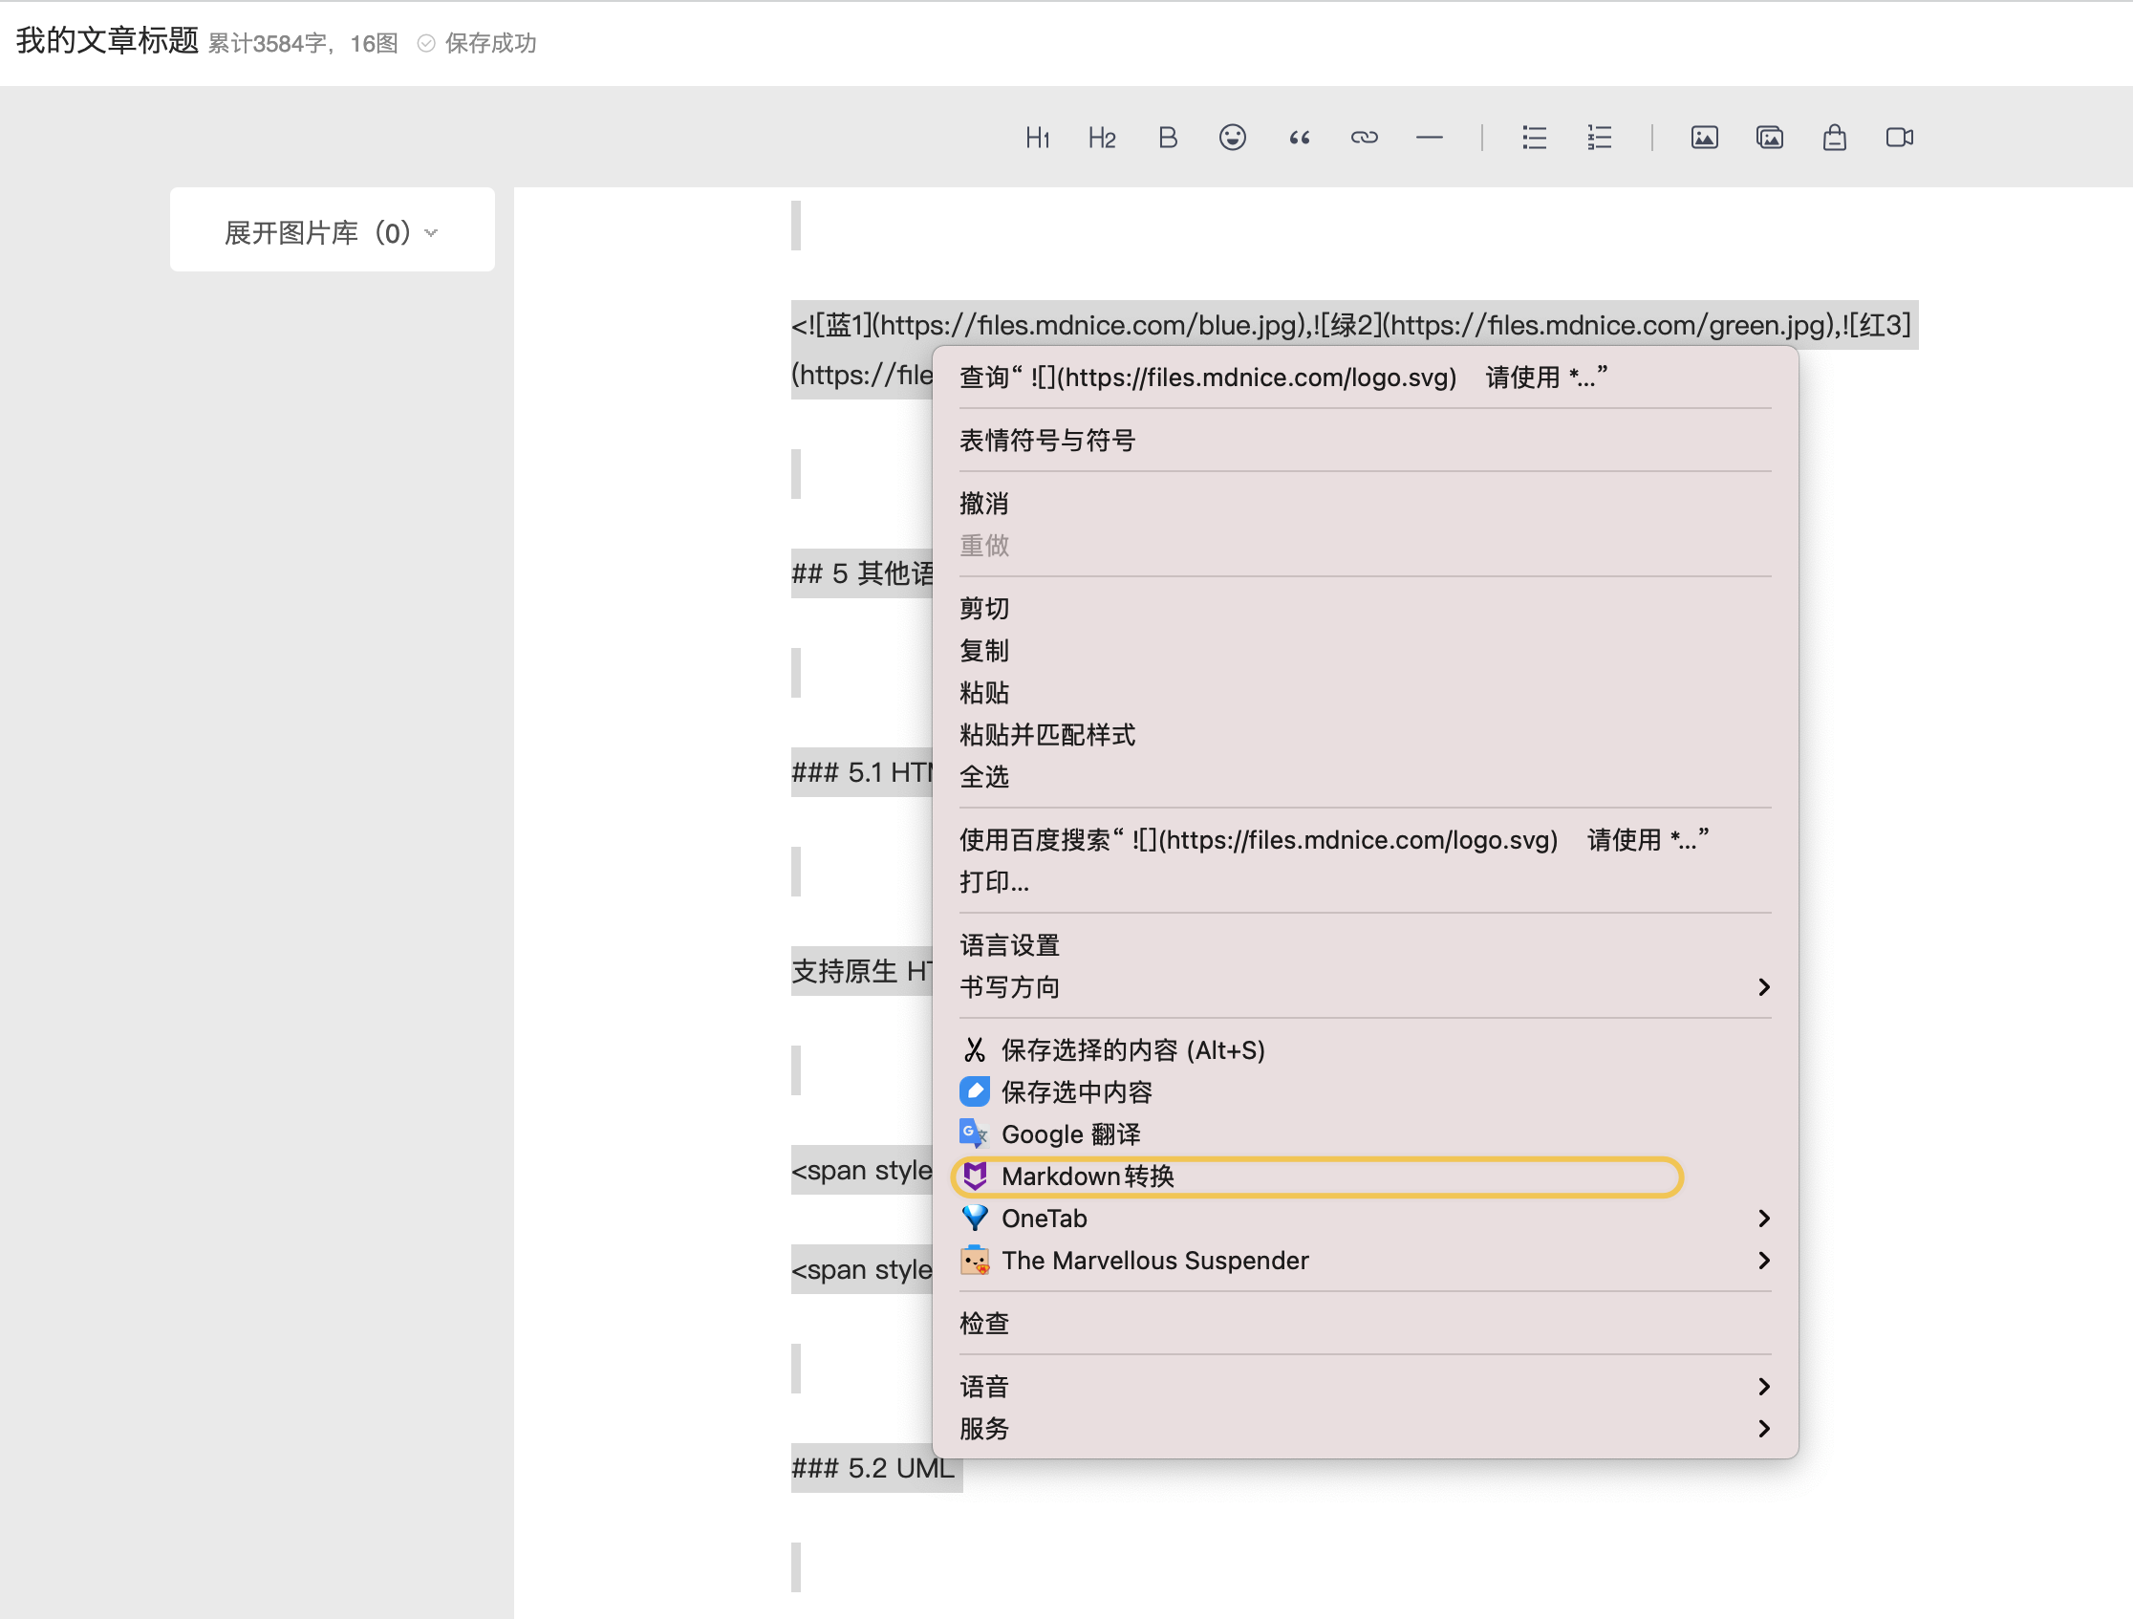Create a numbered list
The width and height of the screenshot is (2133, 1619).
pyautogui.click(x=1598, y=137)
